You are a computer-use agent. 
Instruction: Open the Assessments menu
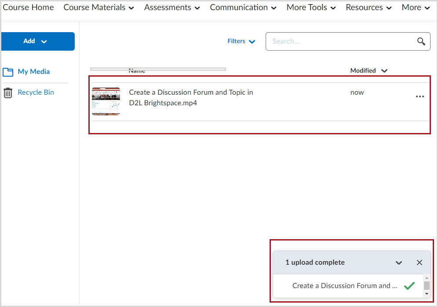click(172, 7)
